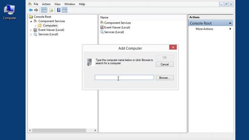The image size is (249, 140).
Task: Expand the More Actions submenu arrow
Action: coord(230,29)
